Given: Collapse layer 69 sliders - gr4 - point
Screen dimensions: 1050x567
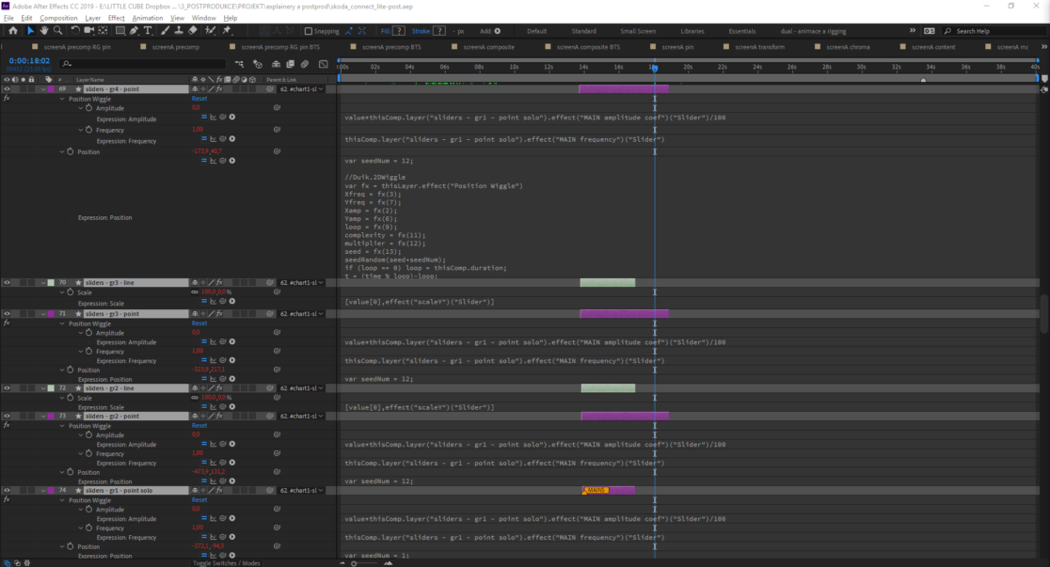Looking at the screenshot, I should tap(41, 89).
